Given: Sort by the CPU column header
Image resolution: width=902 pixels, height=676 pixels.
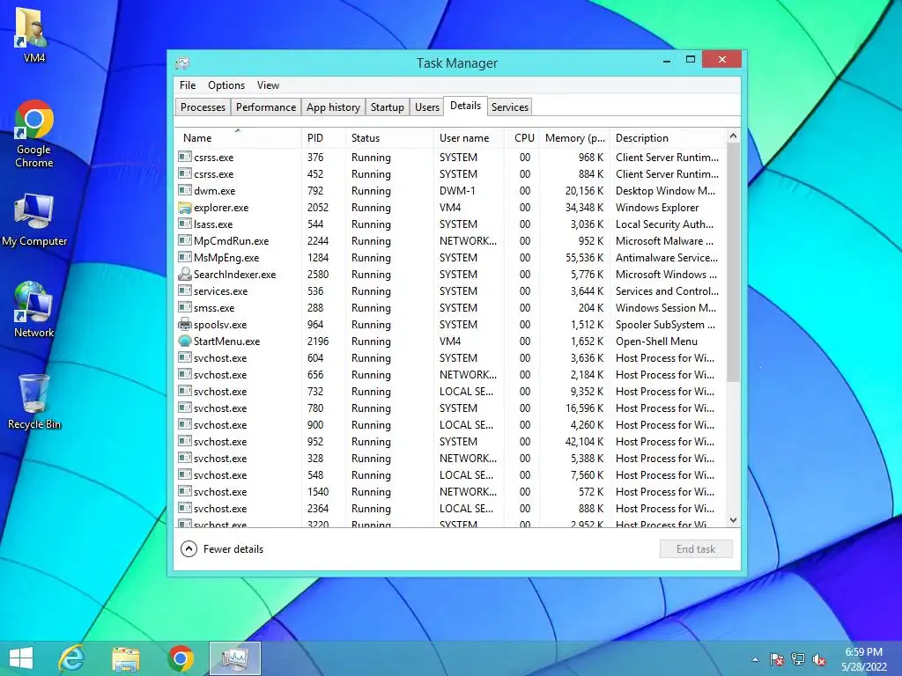Looking at the screenshot, I should [x=523, y=138].
